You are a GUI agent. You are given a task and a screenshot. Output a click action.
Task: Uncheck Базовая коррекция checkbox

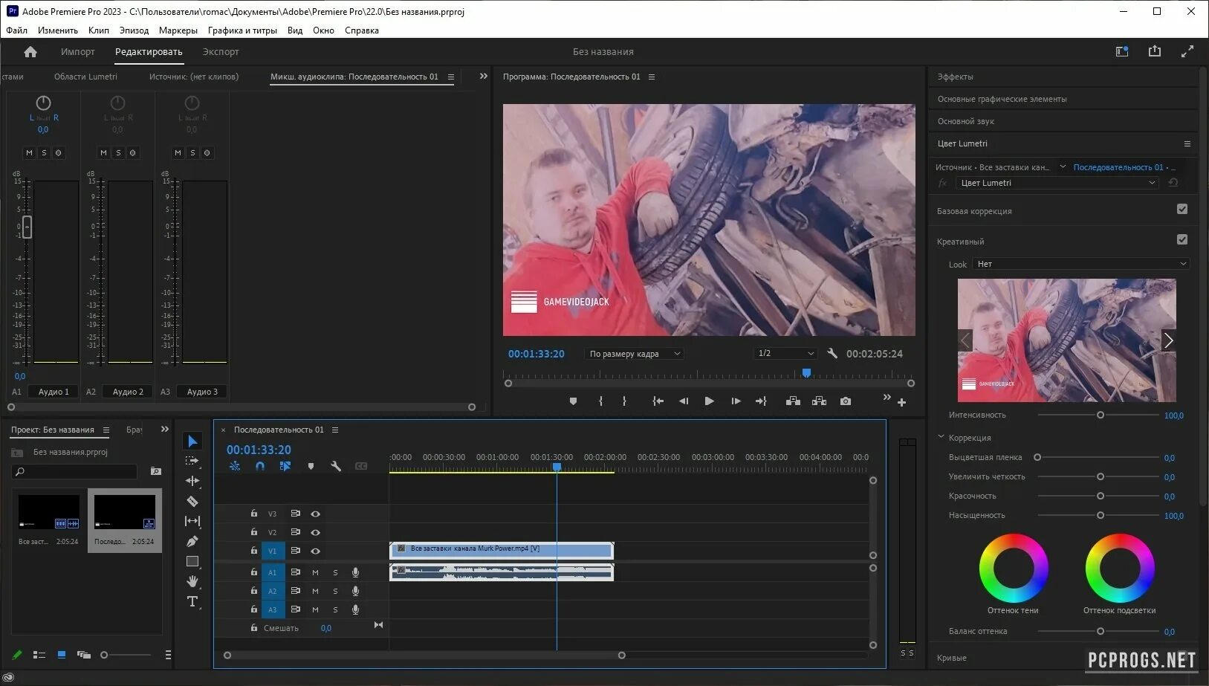1182,210
